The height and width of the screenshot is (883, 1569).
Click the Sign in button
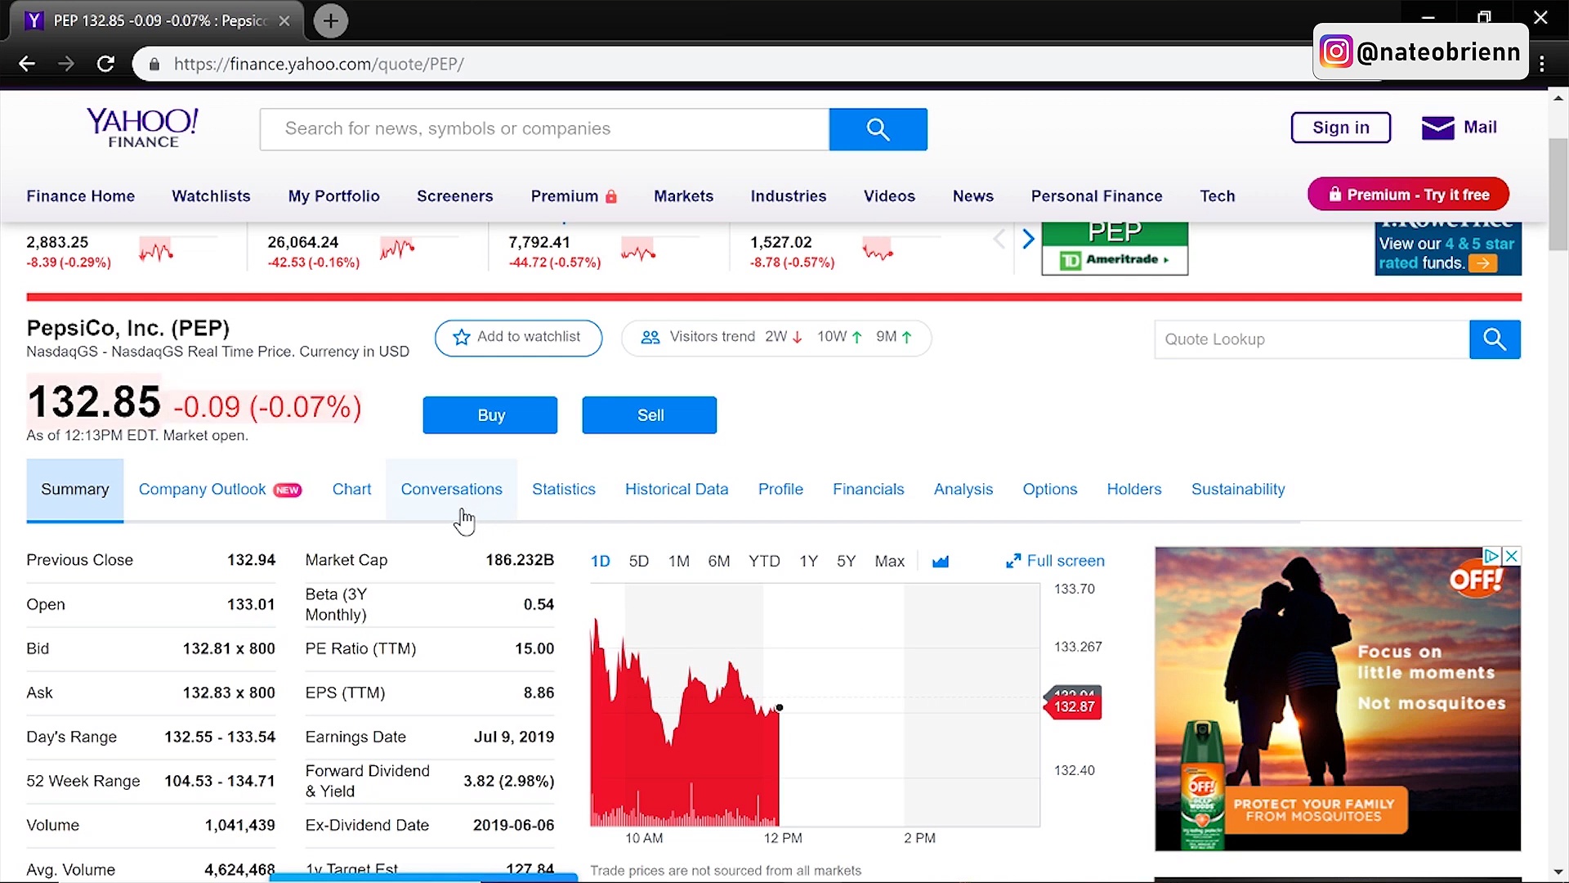pos(1340,127)
